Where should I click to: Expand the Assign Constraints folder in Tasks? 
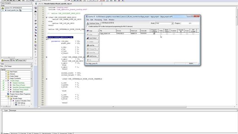(6, 79)
